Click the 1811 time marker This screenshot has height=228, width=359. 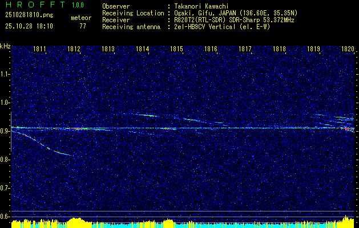point(40,50)
